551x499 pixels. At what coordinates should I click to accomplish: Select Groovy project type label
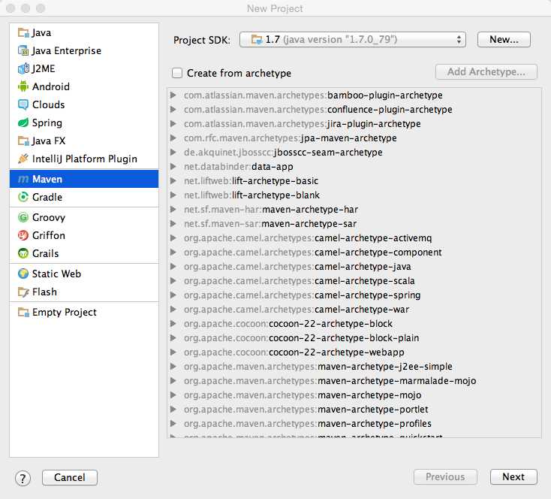pyautogui.click(x=49, y=217)
